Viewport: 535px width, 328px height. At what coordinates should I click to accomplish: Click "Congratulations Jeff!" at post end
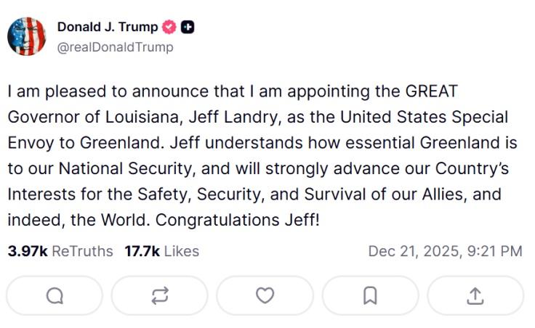[x=238, y=220]
